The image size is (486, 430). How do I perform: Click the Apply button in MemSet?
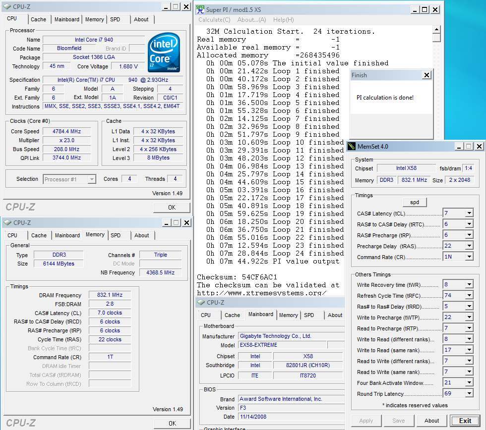point(366,421)
